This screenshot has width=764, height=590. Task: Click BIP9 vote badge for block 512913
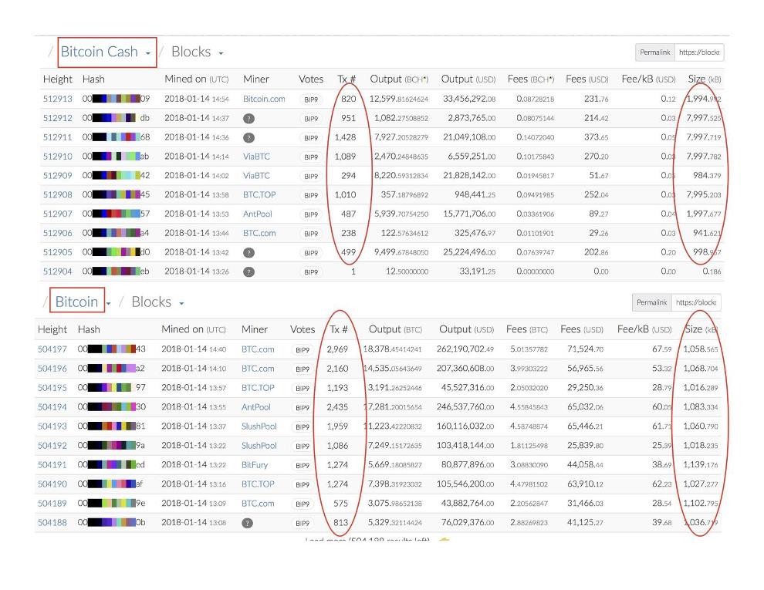click(311, 99)
